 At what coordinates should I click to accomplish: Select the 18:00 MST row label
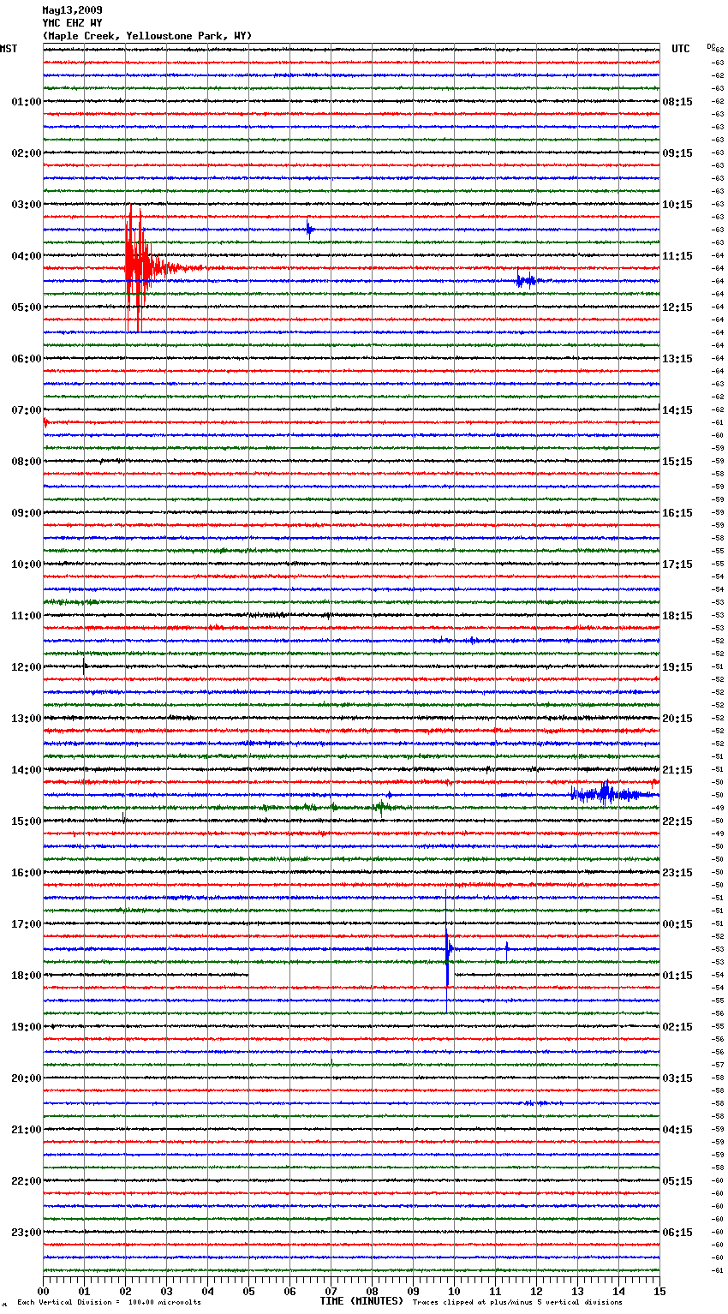pyautogui.click(x=27, y=976)
